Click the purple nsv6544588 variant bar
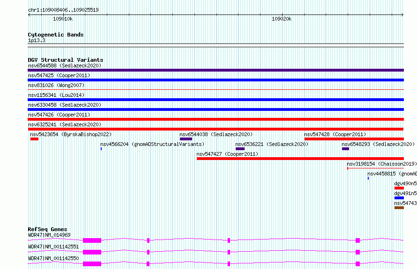This screenshot has height=269, width=417. tap(216, 70)
